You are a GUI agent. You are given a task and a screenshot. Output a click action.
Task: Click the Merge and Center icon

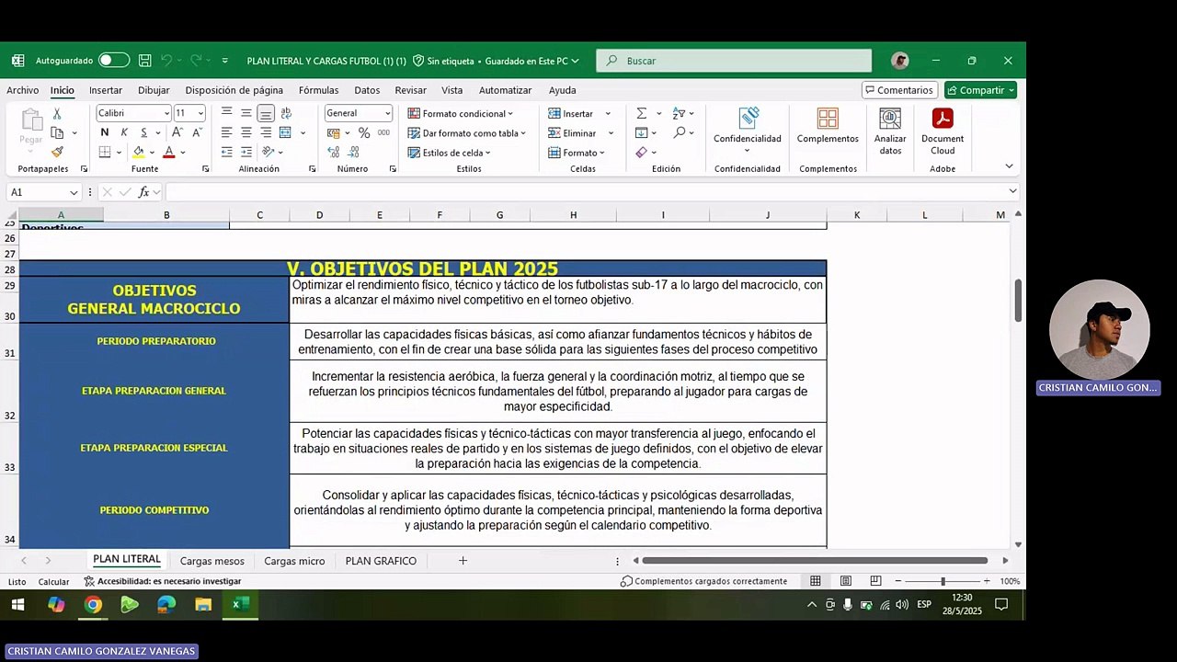[x=286, y=132]
